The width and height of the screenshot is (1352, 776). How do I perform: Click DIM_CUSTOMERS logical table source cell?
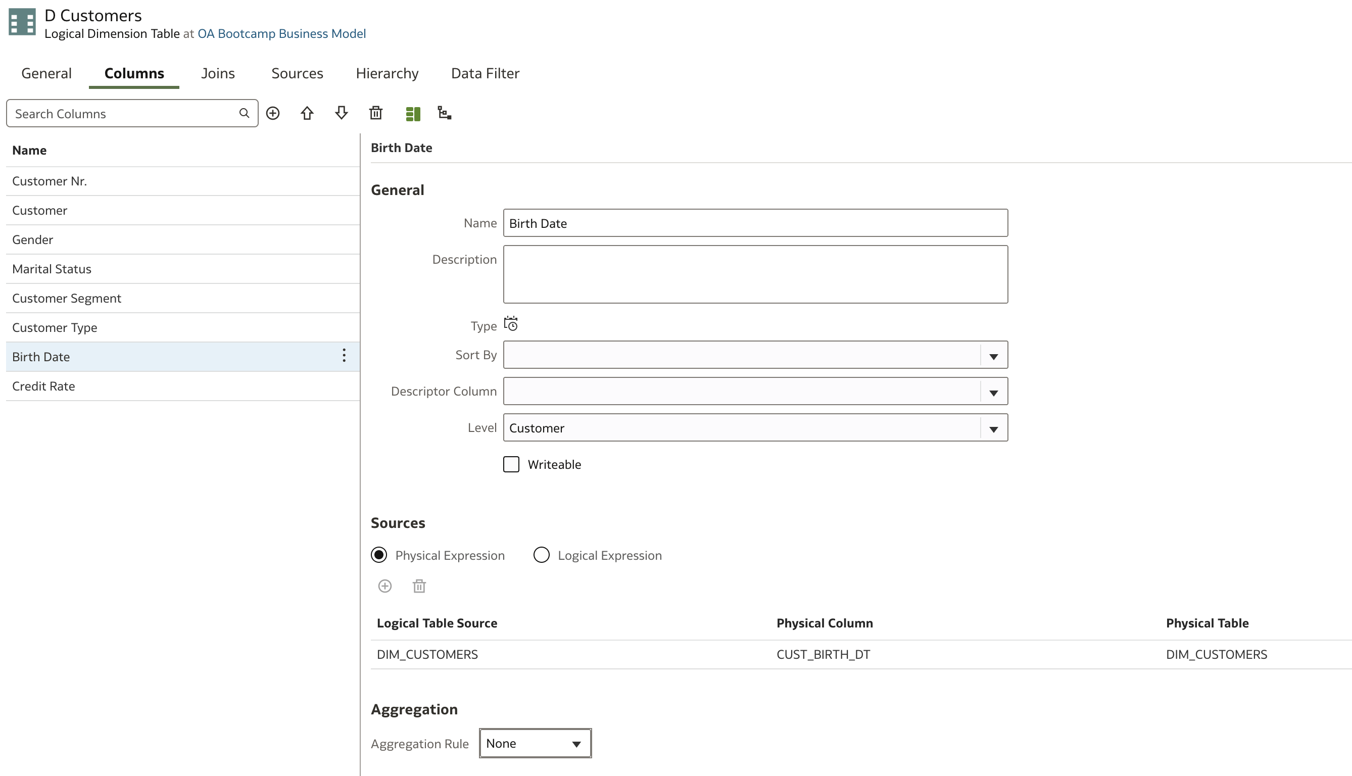coord(427,654)
